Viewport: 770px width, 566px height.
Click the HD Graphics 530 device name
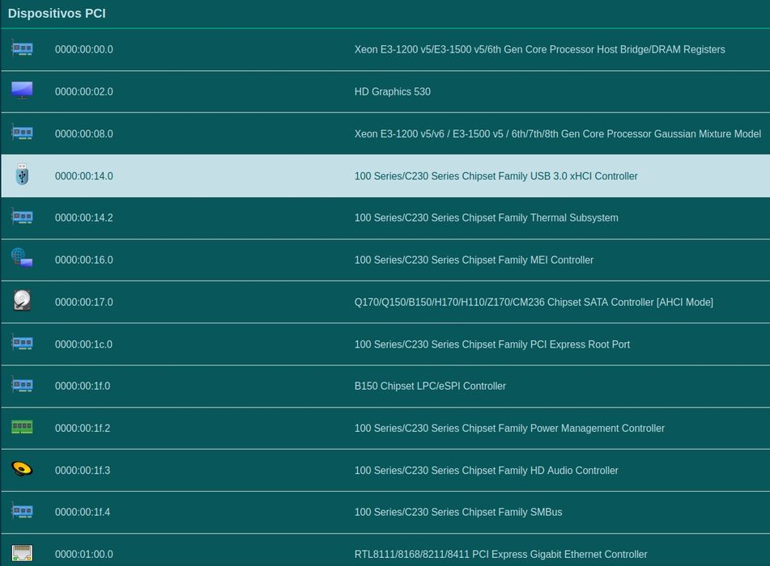393,91
